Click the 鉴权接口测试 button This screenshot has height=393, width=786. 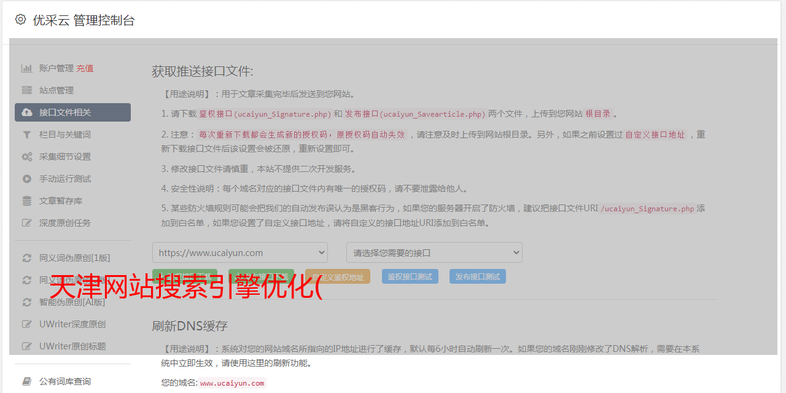click(x=410, y=276)
